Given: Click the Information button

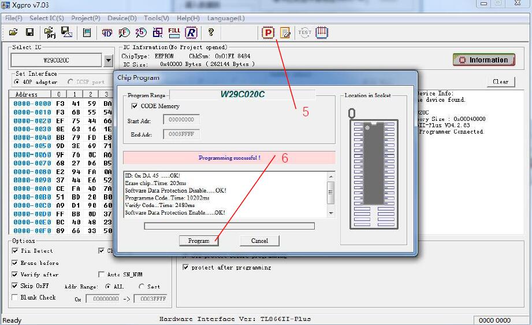Looking at the screenshot, I should tap(484, 60).
